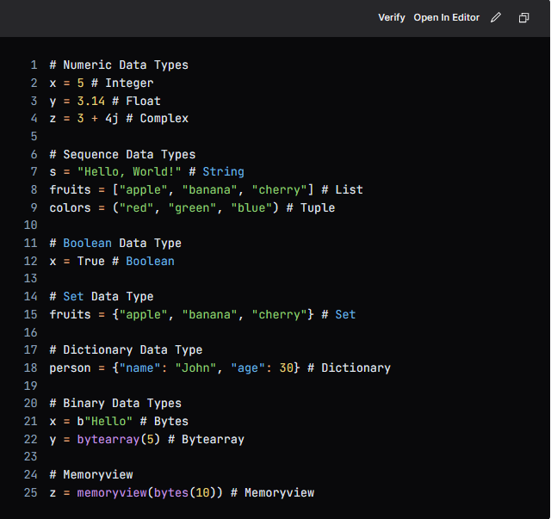This screenshot has width=551, height=519.
Task: Click the '# Memoryview' comment on line 24
Action: tap(91, 475)
